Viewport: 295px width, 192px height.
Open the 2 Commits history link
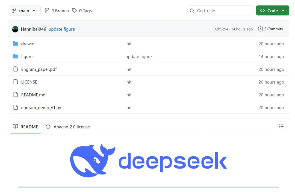[270, 29]
